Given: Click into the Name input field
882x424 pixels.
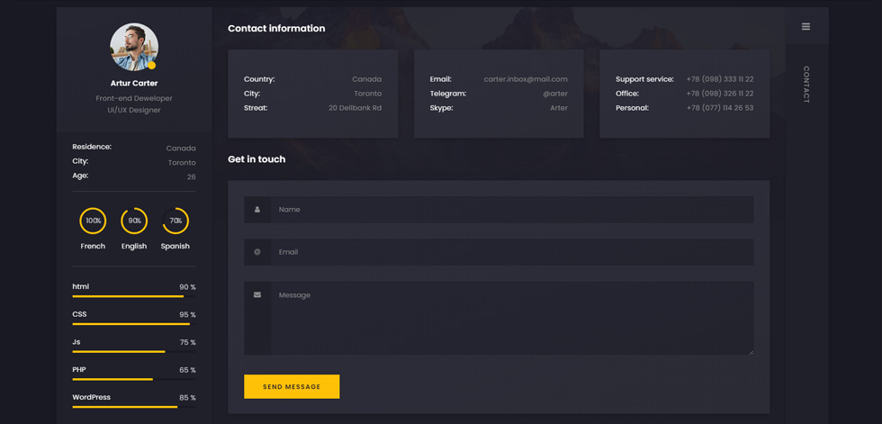Looking at the screenshot, I should pyautogui.click(x=512, y=209).
